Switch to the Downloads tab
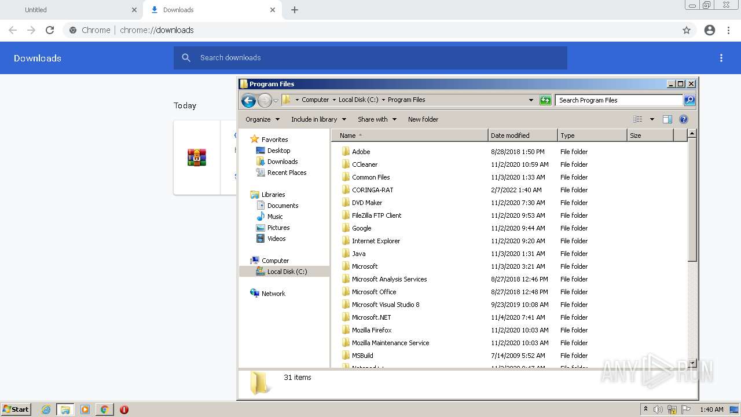Viewport: 741px width, 417px height. tap(213, 10)
